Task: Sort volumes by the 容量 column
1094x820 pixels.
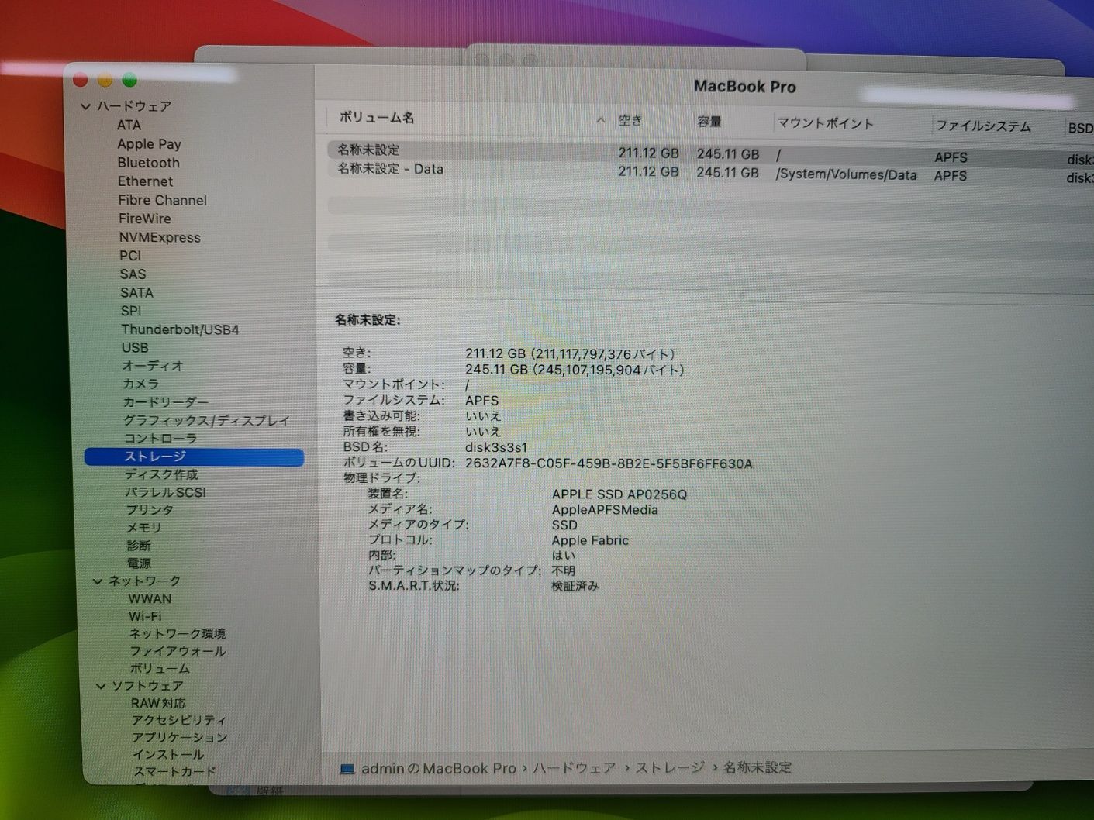Action: tap(709, 121)
